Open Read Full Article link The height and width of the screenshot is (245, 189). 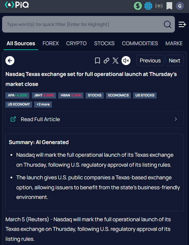(94, 119)
